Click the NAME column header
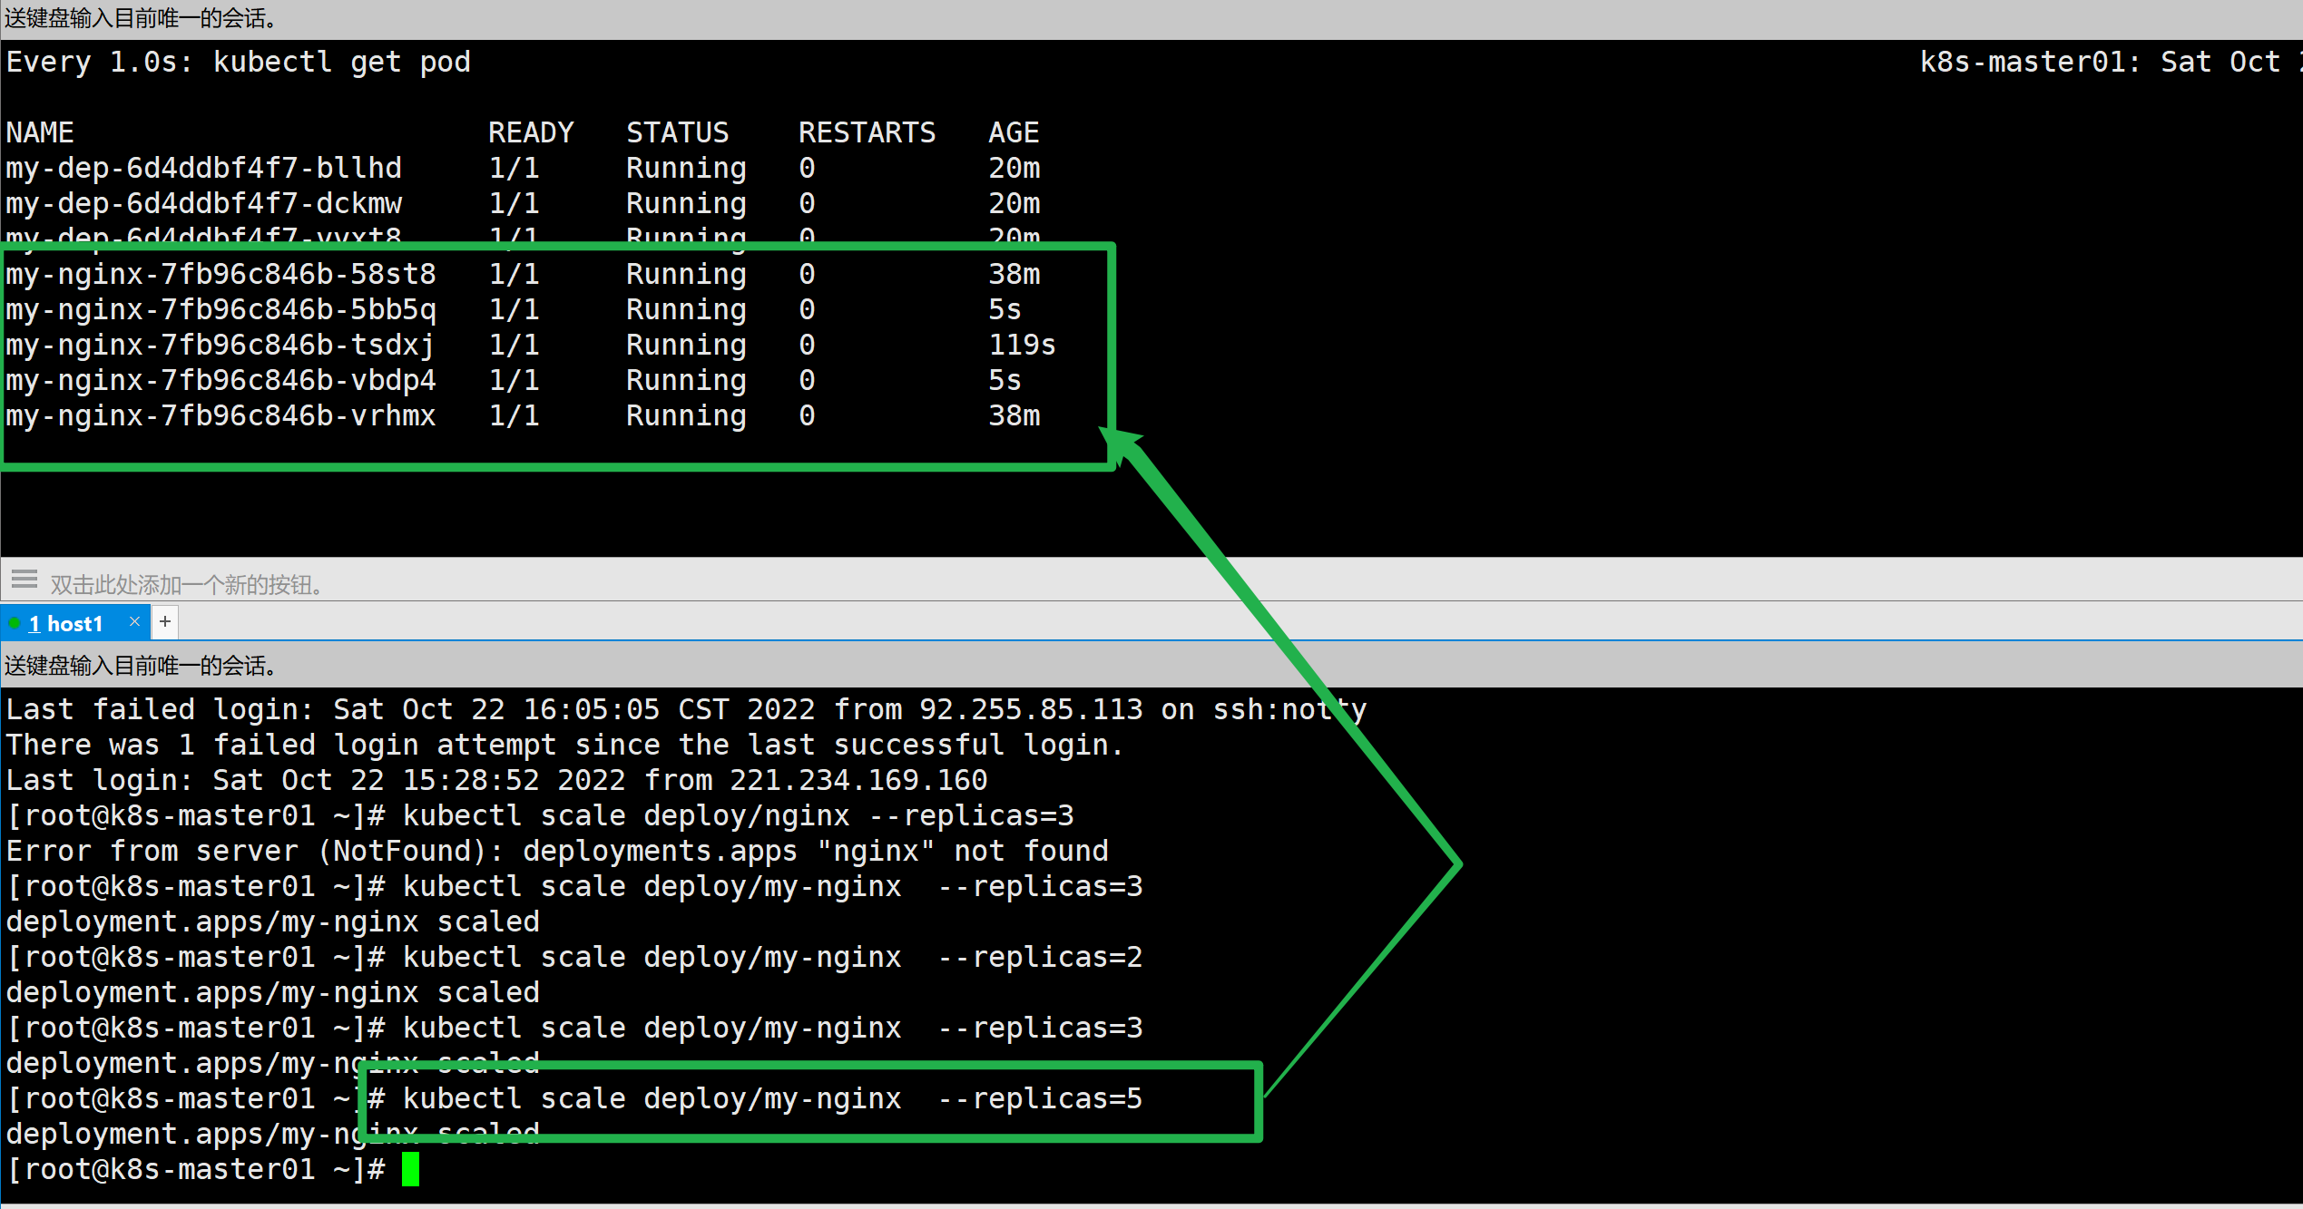Screen dimensions: 2303x1209 tap(40, 132)
